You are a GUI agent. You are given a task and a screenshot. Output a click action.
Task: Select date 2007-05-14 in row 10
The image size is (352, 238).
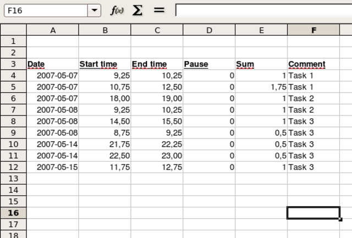(53, 144)
